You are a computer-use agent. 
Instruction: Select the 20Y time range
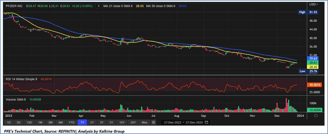pos(133,122)
